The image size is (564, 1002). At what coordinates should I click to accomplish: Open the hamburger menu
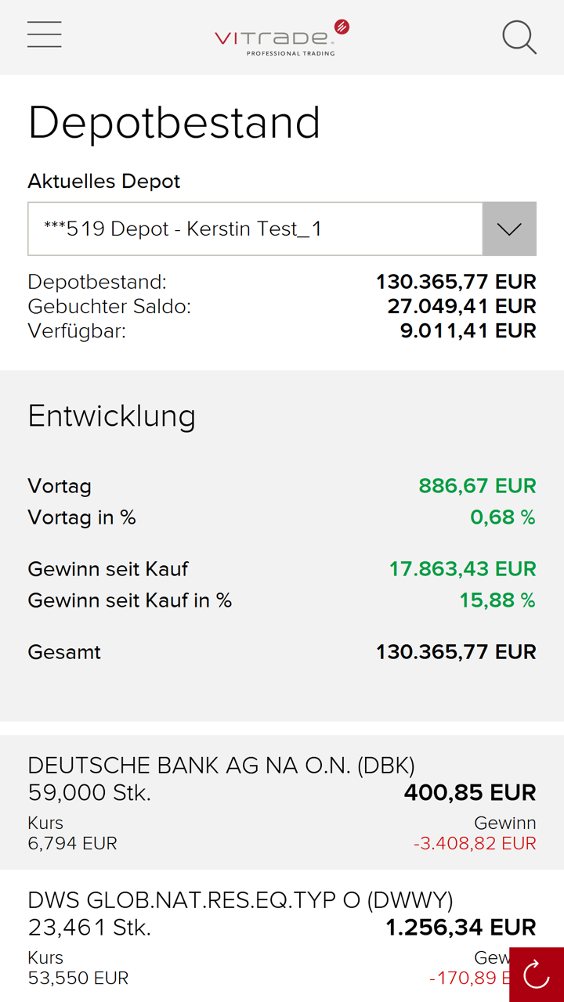(45, 34)
